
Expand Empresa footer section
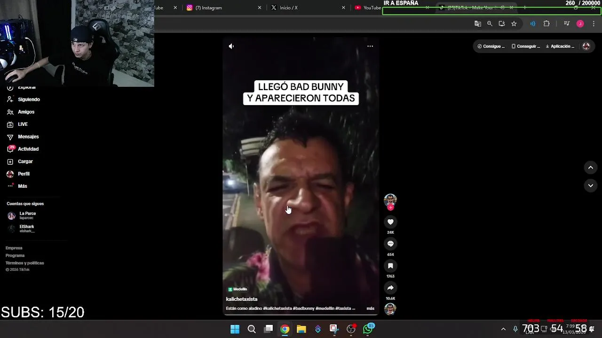point(14,248)
